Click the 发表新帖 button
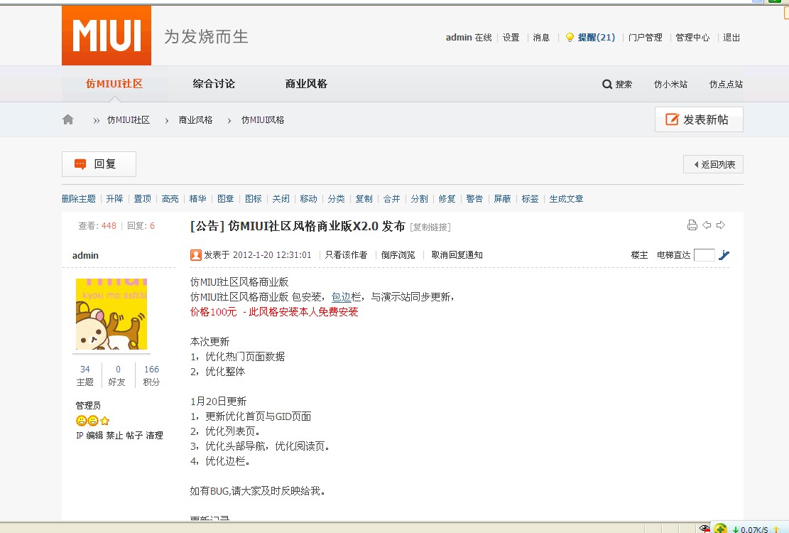The image size is (789, 533). [698, 119]
